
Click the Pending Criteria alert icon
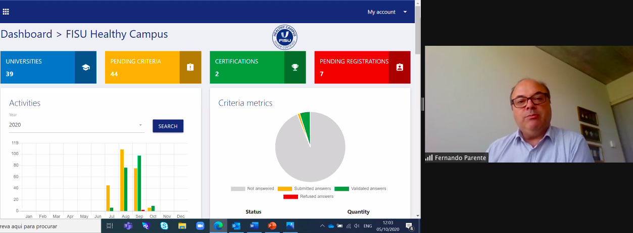pos(190,67)
